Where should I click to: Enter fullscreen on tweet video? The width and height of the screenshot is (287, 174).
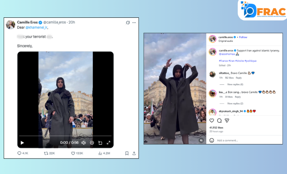coord(109,143)
